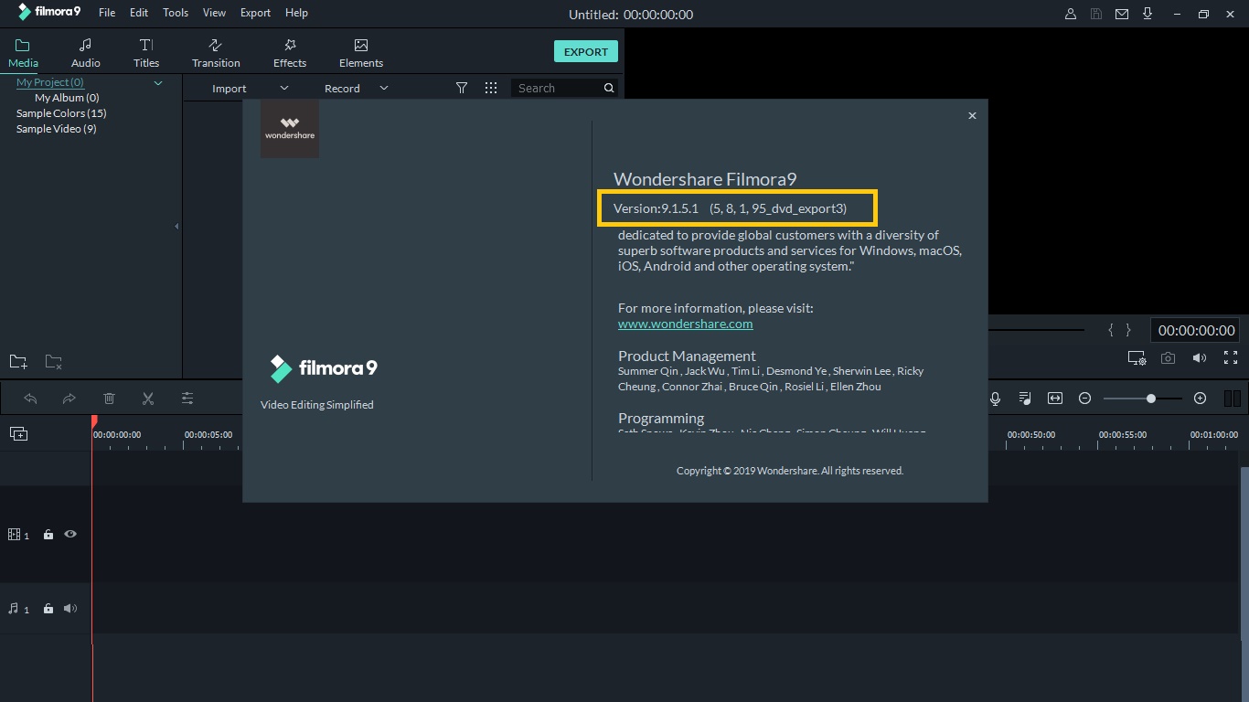Image resolution: width=1249 pixels, height=702 pixels.
Task: Click the Split scissors icon
Action: click(148, 399)
